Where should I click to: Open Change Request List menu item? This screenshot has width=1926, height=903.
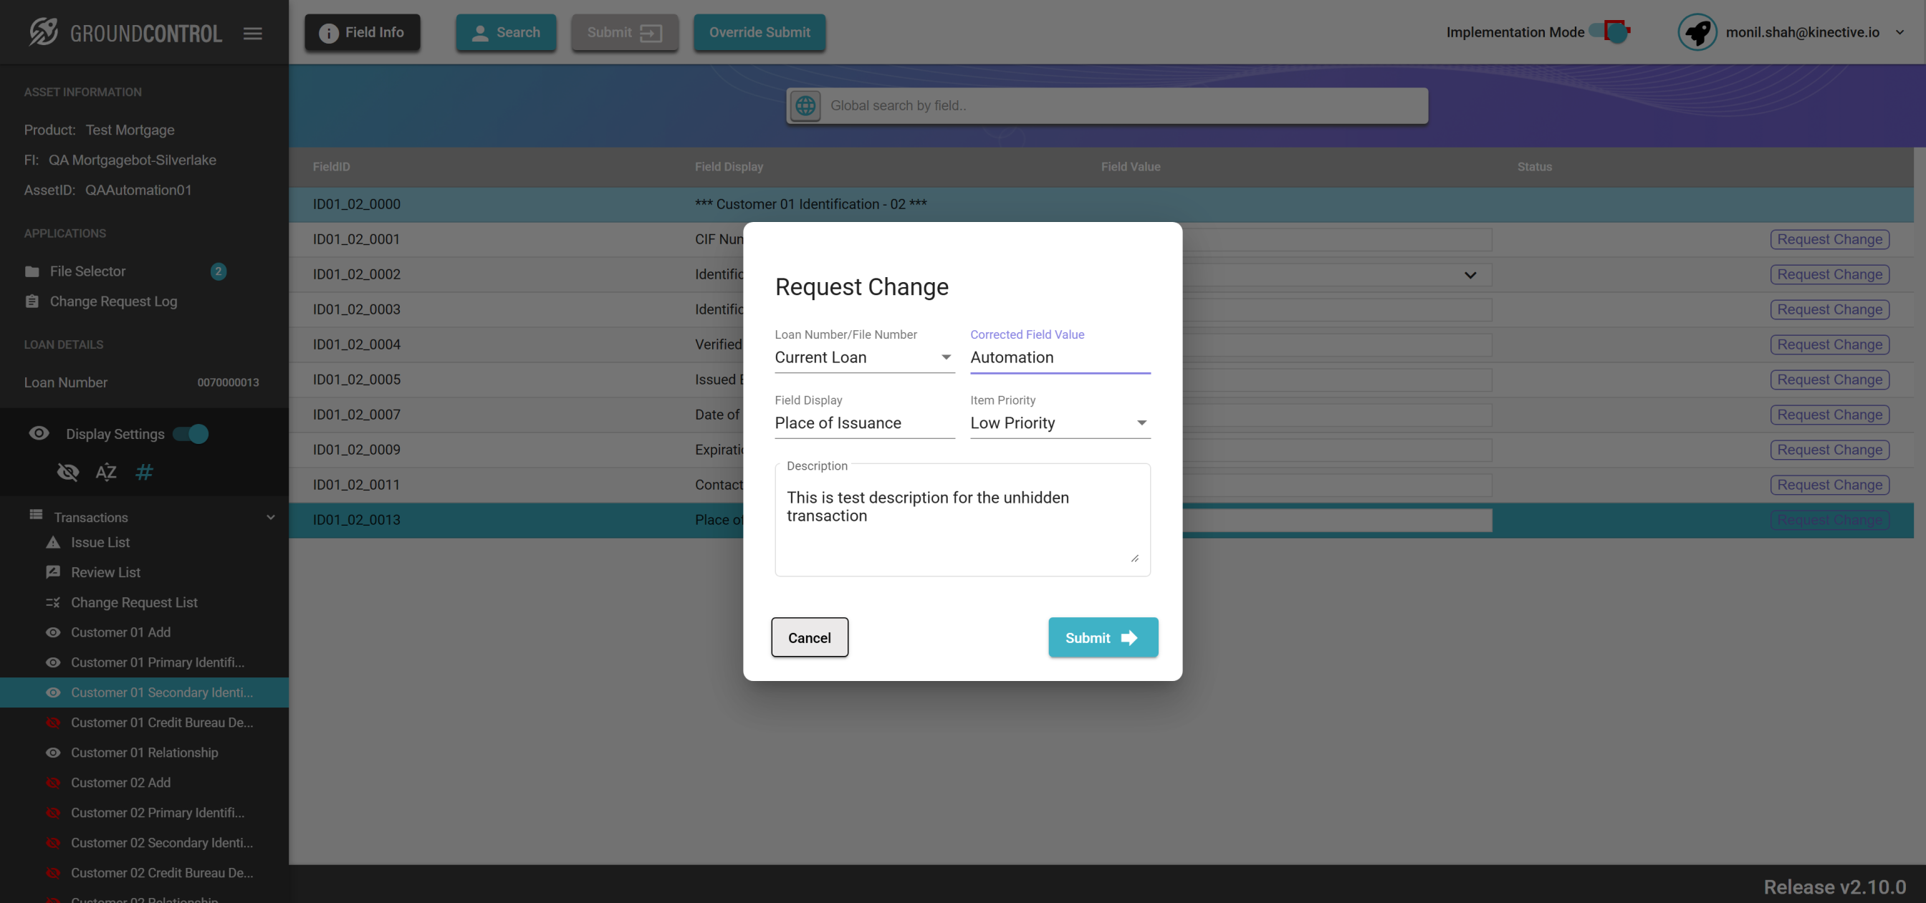tap(134, 602)
